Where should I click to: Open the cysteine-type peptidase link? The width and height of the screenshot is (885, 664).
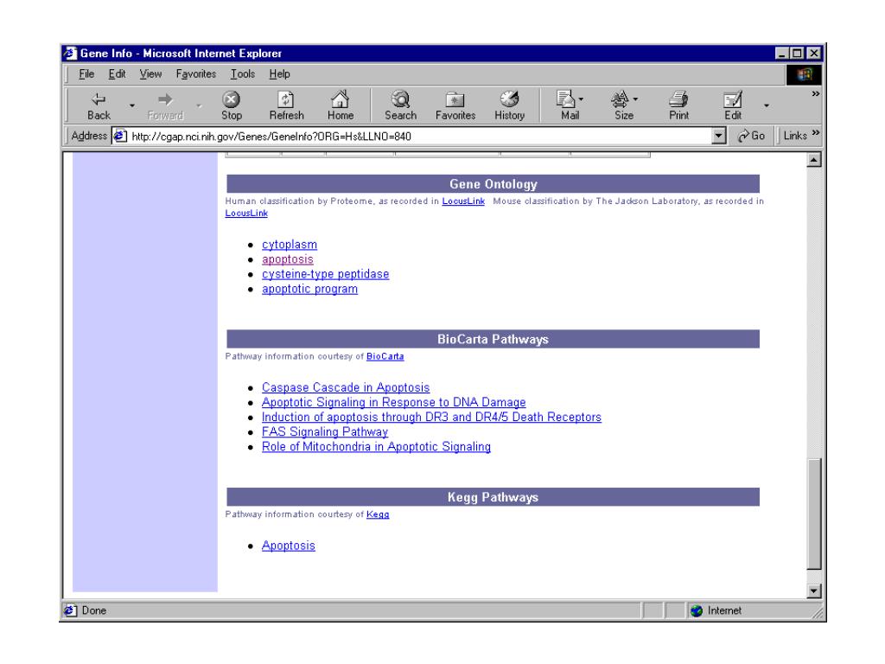(x=325, y=274)
